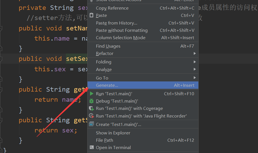Viewport: 258px width, 153px height.
Task: Click the green Run triangle icon
Action: [92, 94]
